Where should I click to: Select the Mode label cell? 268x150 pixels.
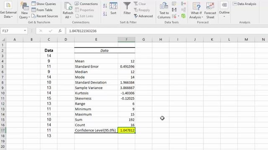coord(96,77)
